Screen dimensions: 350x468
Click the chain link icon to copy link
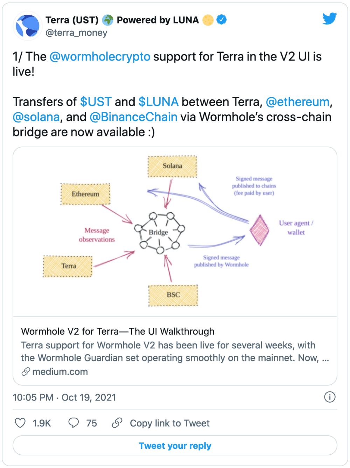pyautogui.click(x=117, y=423)
